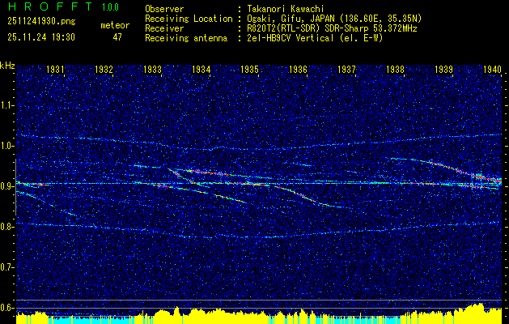Select the 1937 time axis label

coord(346,69)
